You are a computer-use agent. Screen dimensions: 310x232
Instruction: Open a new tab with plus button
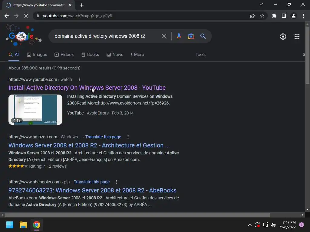pos(82,5)
